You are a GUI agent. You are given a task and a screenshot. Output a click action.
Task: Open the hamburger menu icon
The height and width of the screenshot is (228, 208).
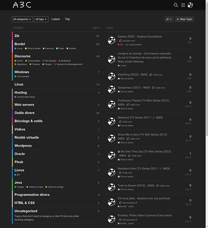(x=183, y=5)
